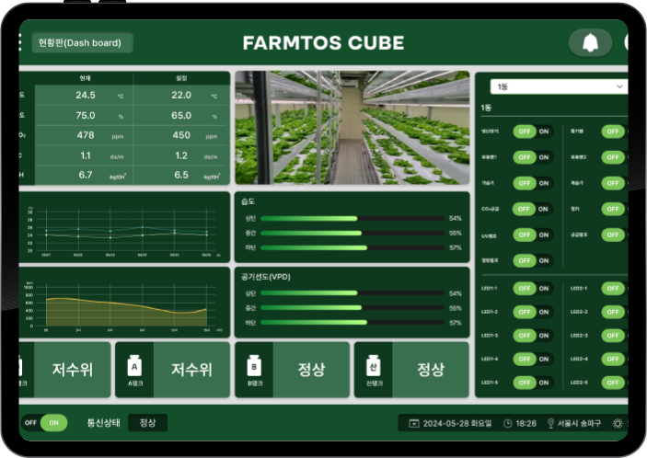Click the 현재 column header
This screenshot has height=458, width=647.
(x=85, y=78)
